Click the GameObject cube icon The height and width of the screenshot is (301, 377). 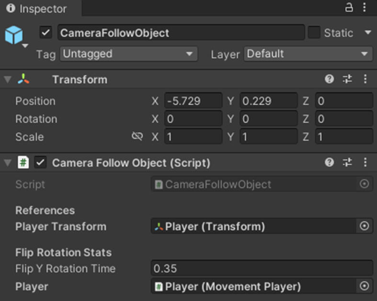click(13, 35)
